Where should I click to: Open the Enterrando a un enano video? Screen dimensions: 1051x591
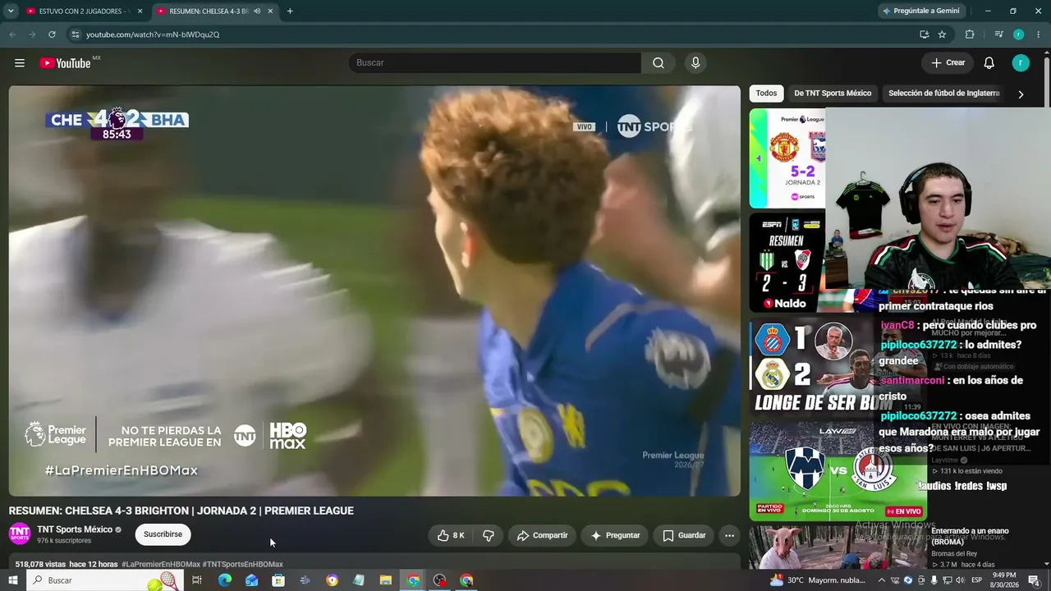coord(970,536)
